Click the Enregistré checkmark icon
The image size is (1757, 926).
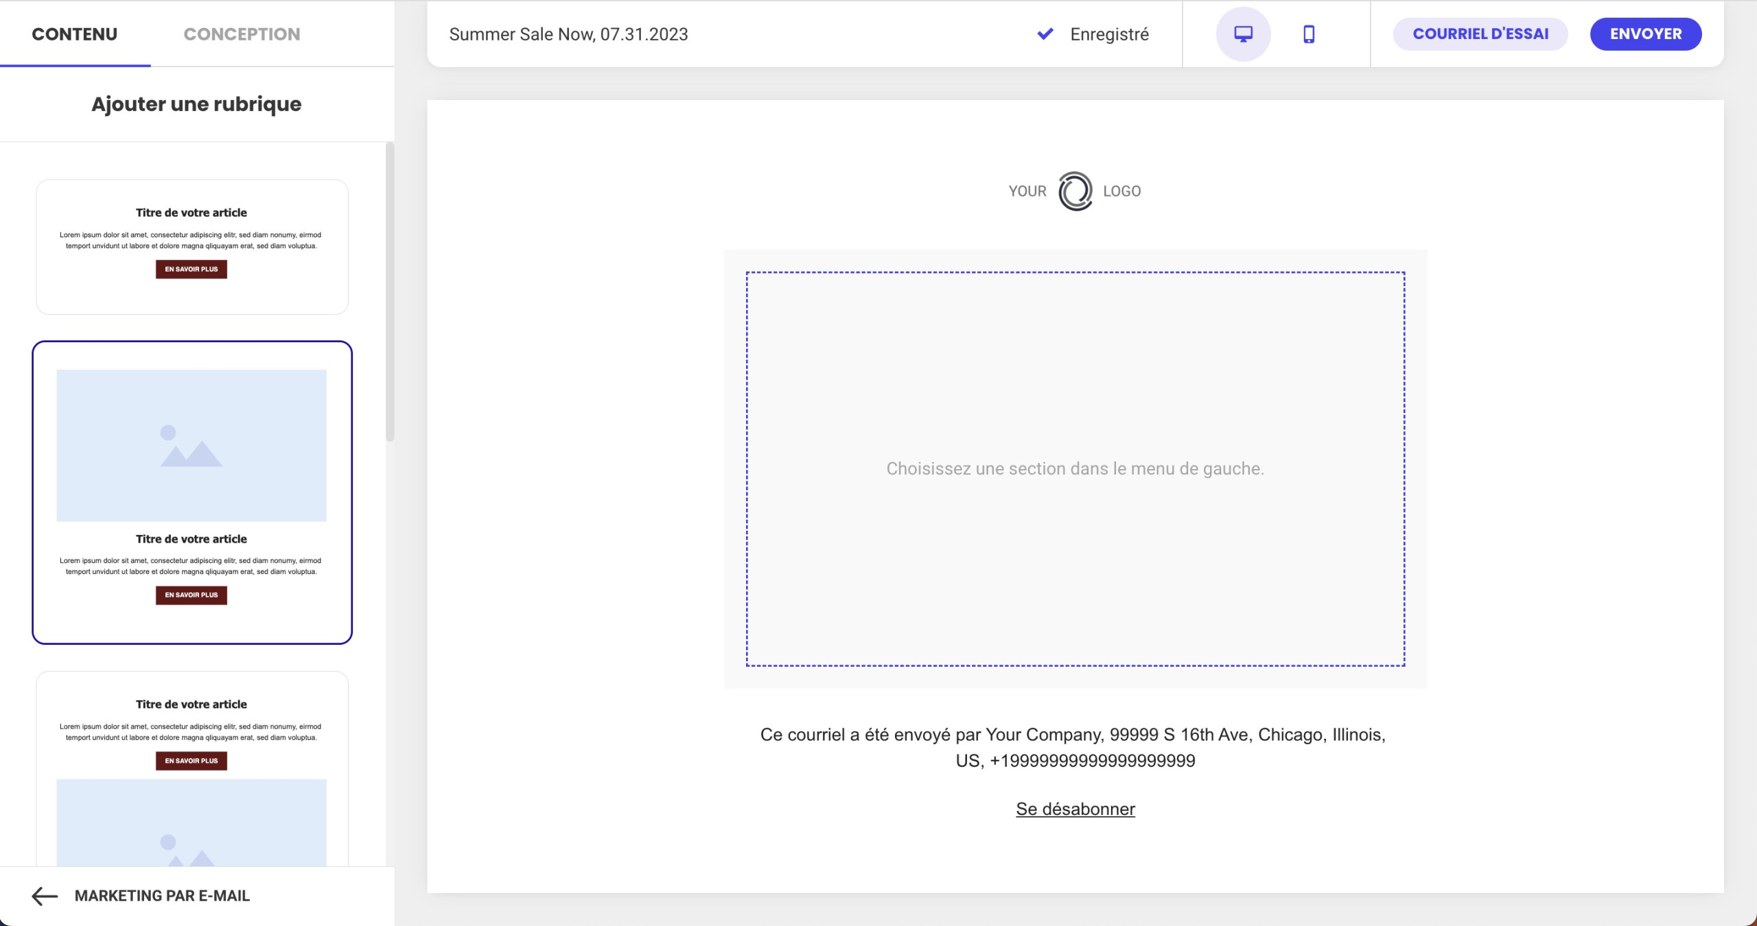(1045, 34)
